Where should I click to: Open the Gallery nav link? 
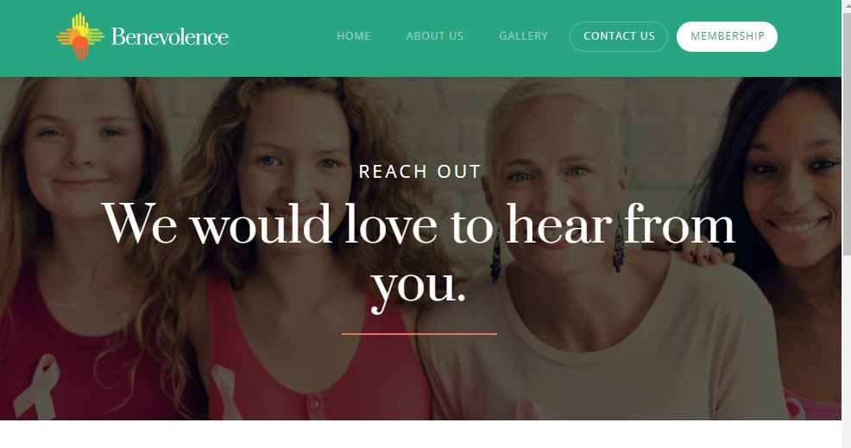click(523, 36)
